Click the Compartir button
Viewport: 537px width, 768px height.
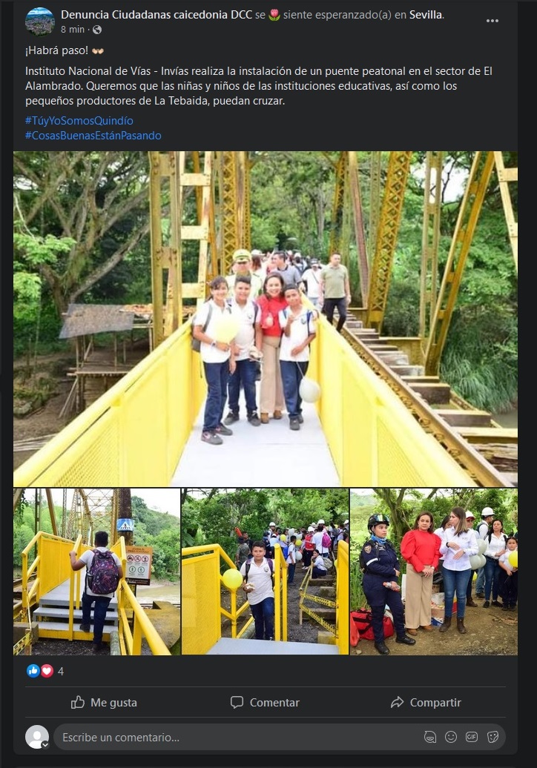[x=426, y=702]
